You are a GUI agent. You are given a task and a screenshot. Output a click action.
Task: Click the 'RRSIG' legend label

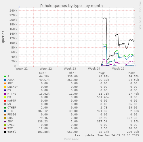(12, 115)
